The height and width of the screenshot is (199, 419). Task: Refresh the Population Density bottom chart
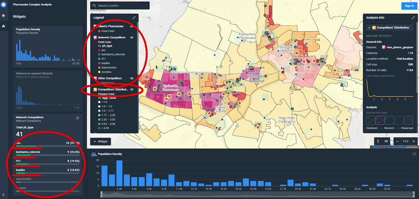[x=414, y=154]
